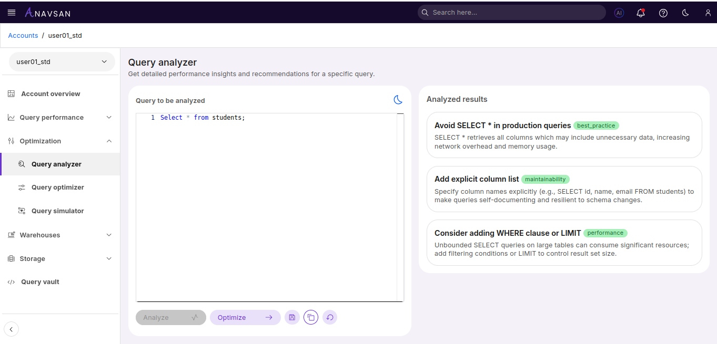Expand the Storage section
Viewport: 717px width, 344px height.
coord(59,258)
